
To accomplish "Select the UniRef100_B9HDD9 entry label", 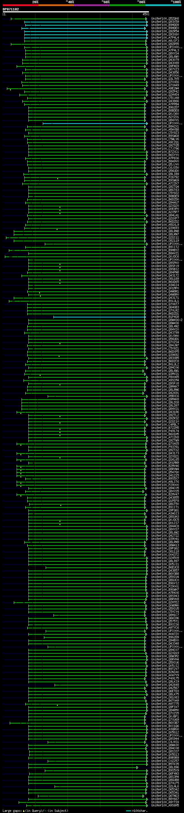I will [x=165, y=25].
